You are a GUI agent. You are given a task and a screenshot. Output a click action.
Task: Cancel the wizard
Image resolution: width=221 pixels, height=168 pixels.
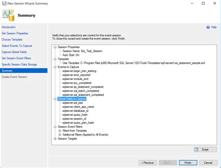tap(208, 163)
